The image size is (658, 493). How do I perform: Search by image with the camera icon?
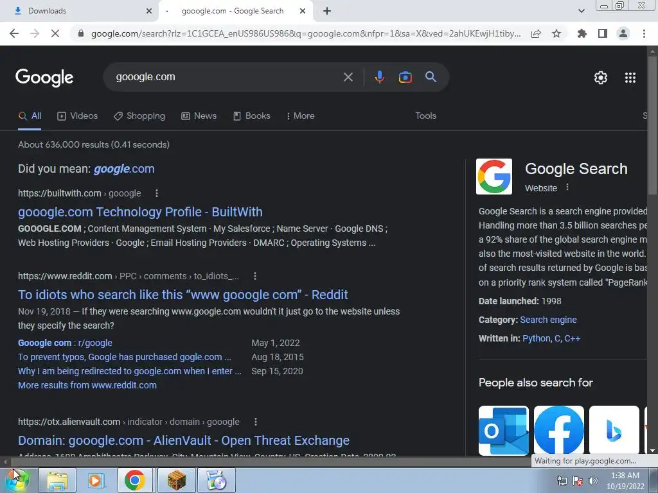405,77
